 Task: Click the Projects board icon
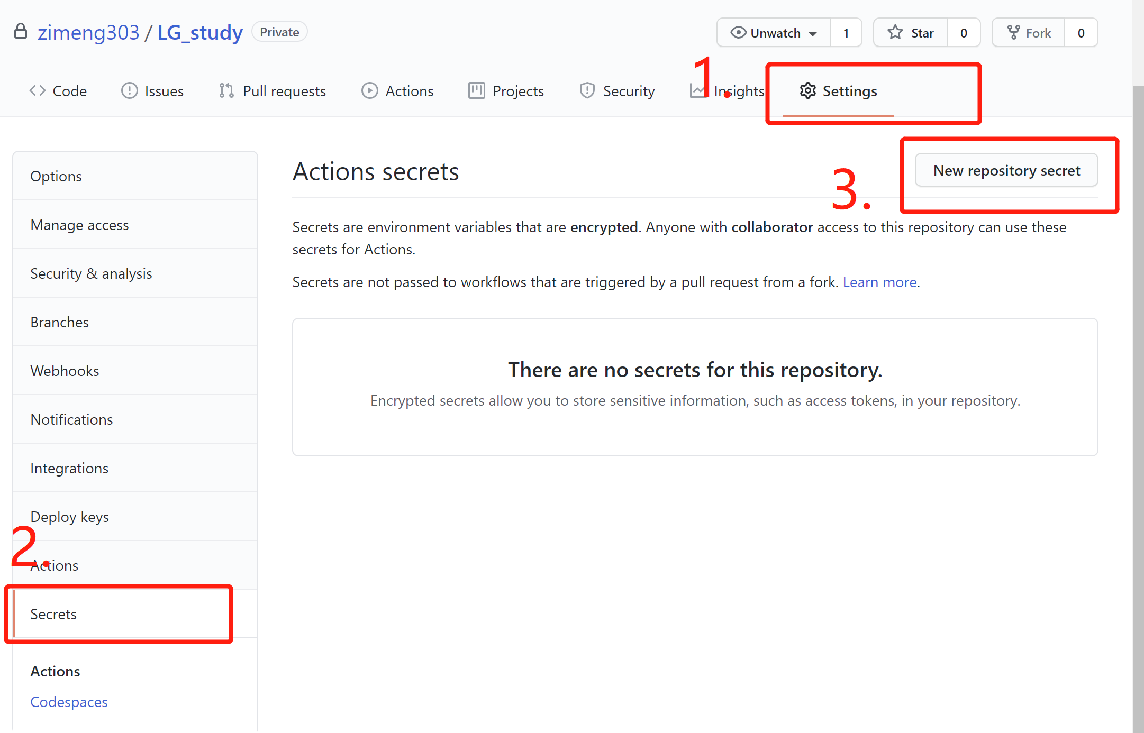pos(476,91)
